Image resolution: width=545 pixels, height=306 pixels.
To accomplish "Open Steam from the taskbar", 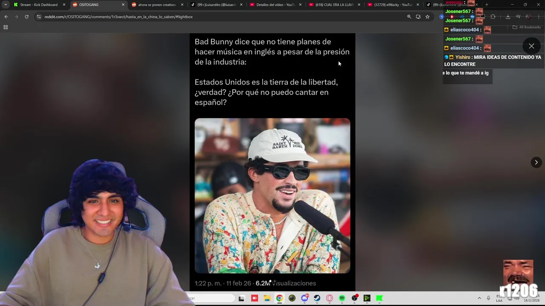I will point(317,298).
